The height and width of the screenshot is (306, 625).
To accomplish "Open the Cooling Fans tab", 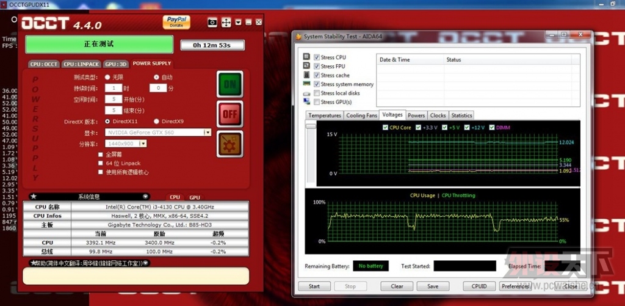I will (x=361, y=115).
